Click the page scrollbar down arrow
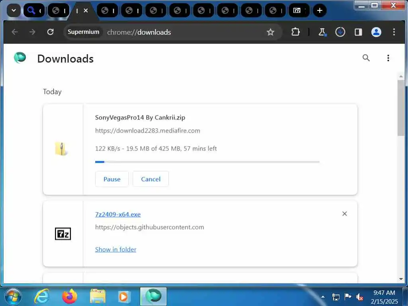 (x=401, y=279)
